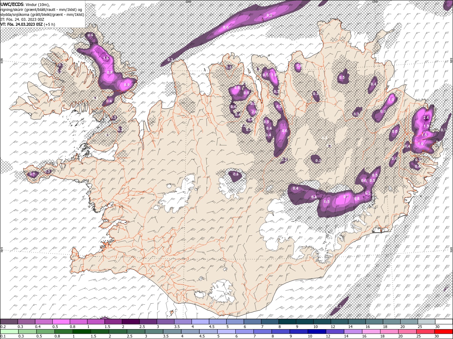This screenshot has width=453, height=339.
Task: Click the 3 grey-green swatch in lower legend
Action: [154, 332]
